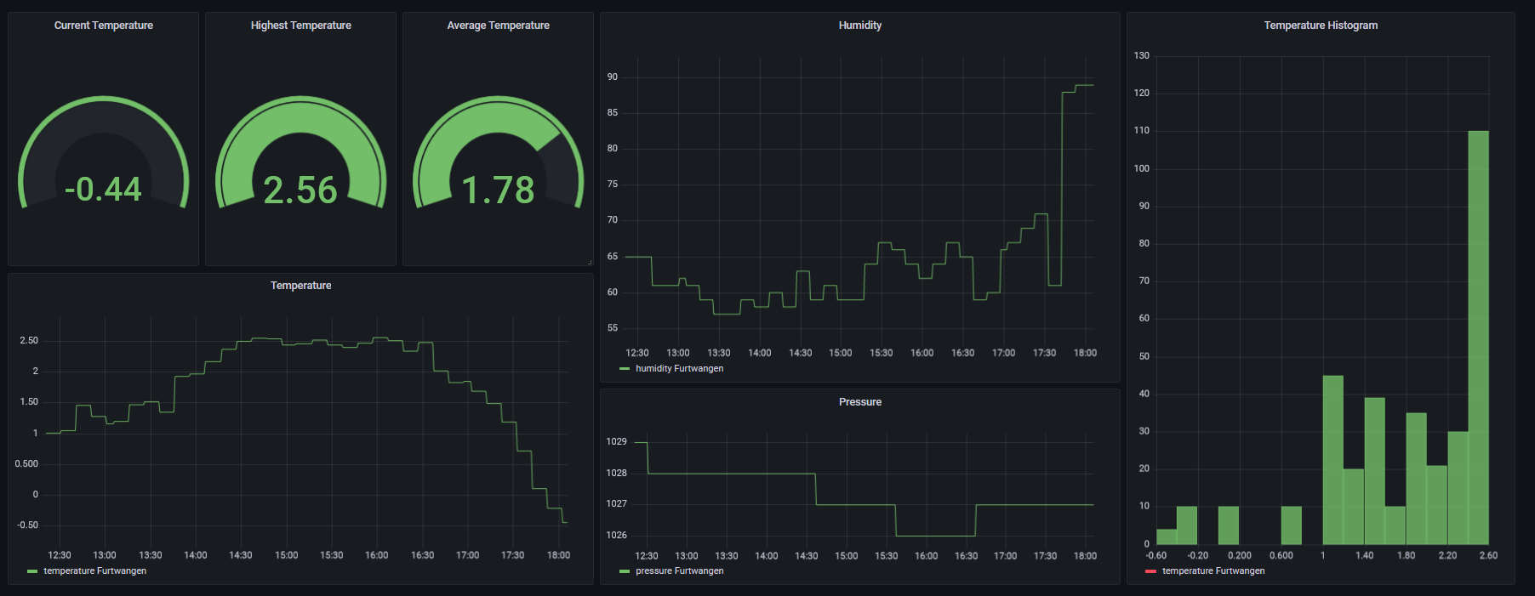The image size is (1535, 596).
Task: Click the 2.50 label on Temperature axis
Action: click(29, 341)
